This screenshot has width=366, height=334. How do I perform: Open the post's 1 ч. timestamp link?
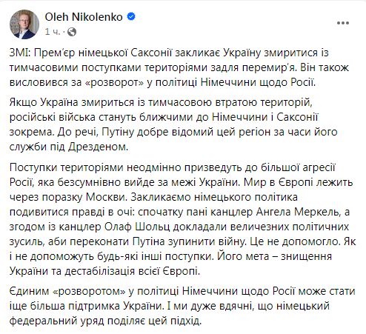click(x=52, y=32)
